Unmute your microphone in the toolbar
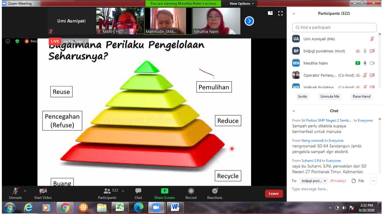This screenshot has width=385, height=214. click(15, 194)
